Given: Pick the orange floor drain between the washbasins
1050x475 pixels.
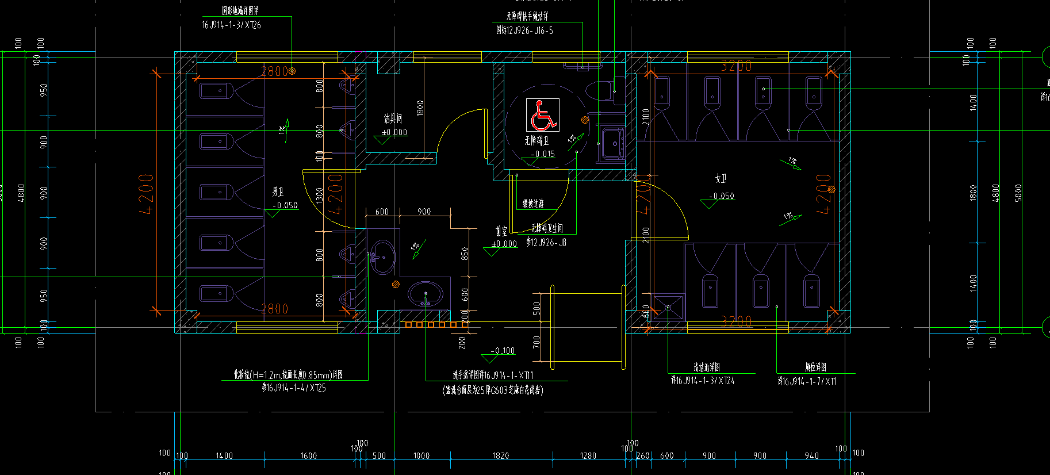Looking at the screenshot, I should [x=396, y=284].
